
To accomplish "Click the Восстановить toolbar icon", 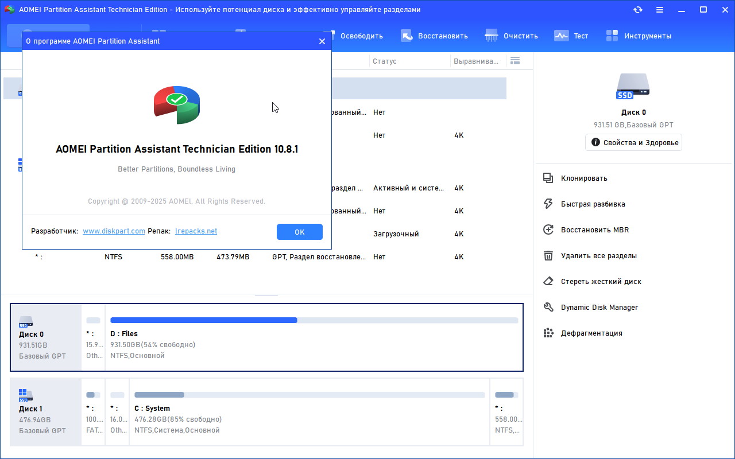I will [407, 36].
